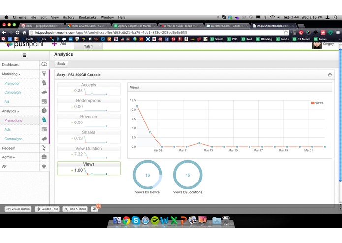Click the Spotlight search icon in menu bar
Image resolution: width=342 pixels, height=243 pixels.
335,17
